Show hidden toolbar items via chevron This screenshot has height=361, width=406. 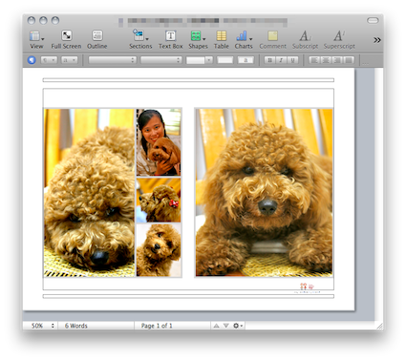(x=377, y=40)
